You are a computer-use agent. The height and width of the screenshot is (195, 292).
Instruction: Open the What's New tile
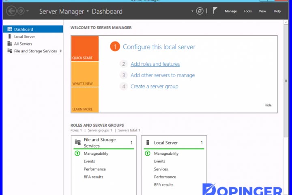click(x=85, y=74)
